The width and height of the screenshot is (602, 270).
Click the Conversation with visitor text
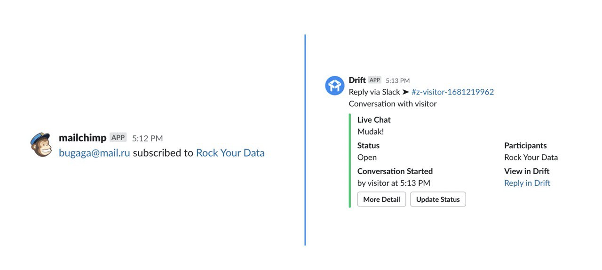click(x=392, y=104)
